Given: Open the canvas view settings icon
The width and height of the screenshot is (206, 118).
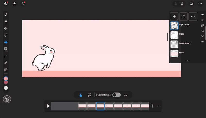Looking at the screenshot, I should pos(191,4).
